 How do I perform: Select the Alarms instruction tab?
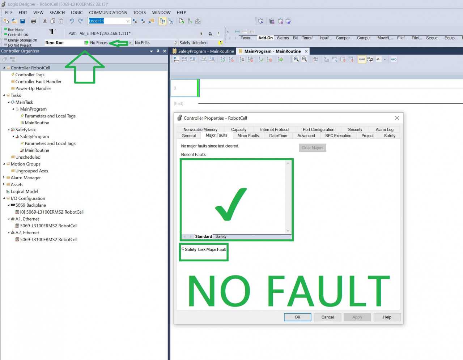point(283,38)
